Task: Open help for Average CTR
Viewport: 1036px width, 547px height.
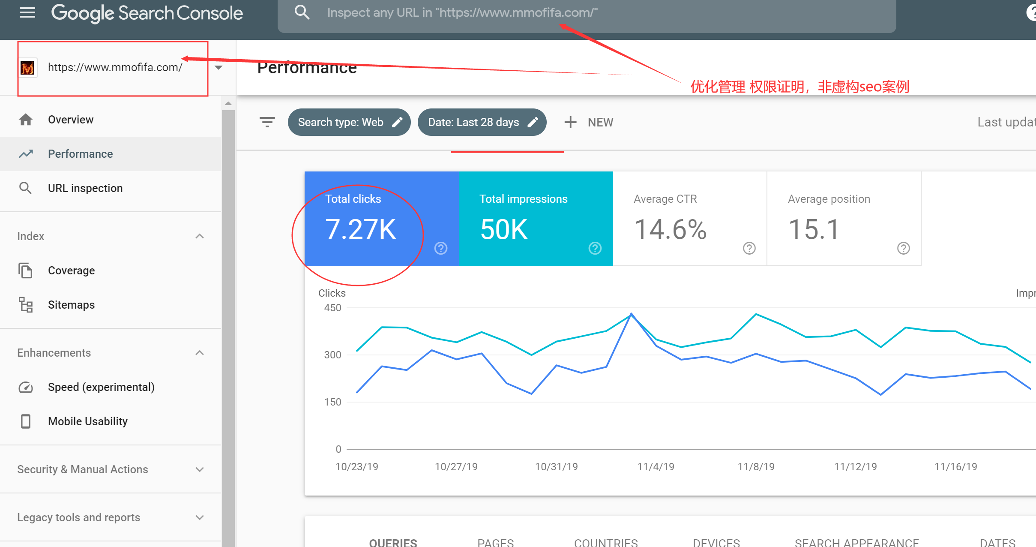Action: point(749,248)
